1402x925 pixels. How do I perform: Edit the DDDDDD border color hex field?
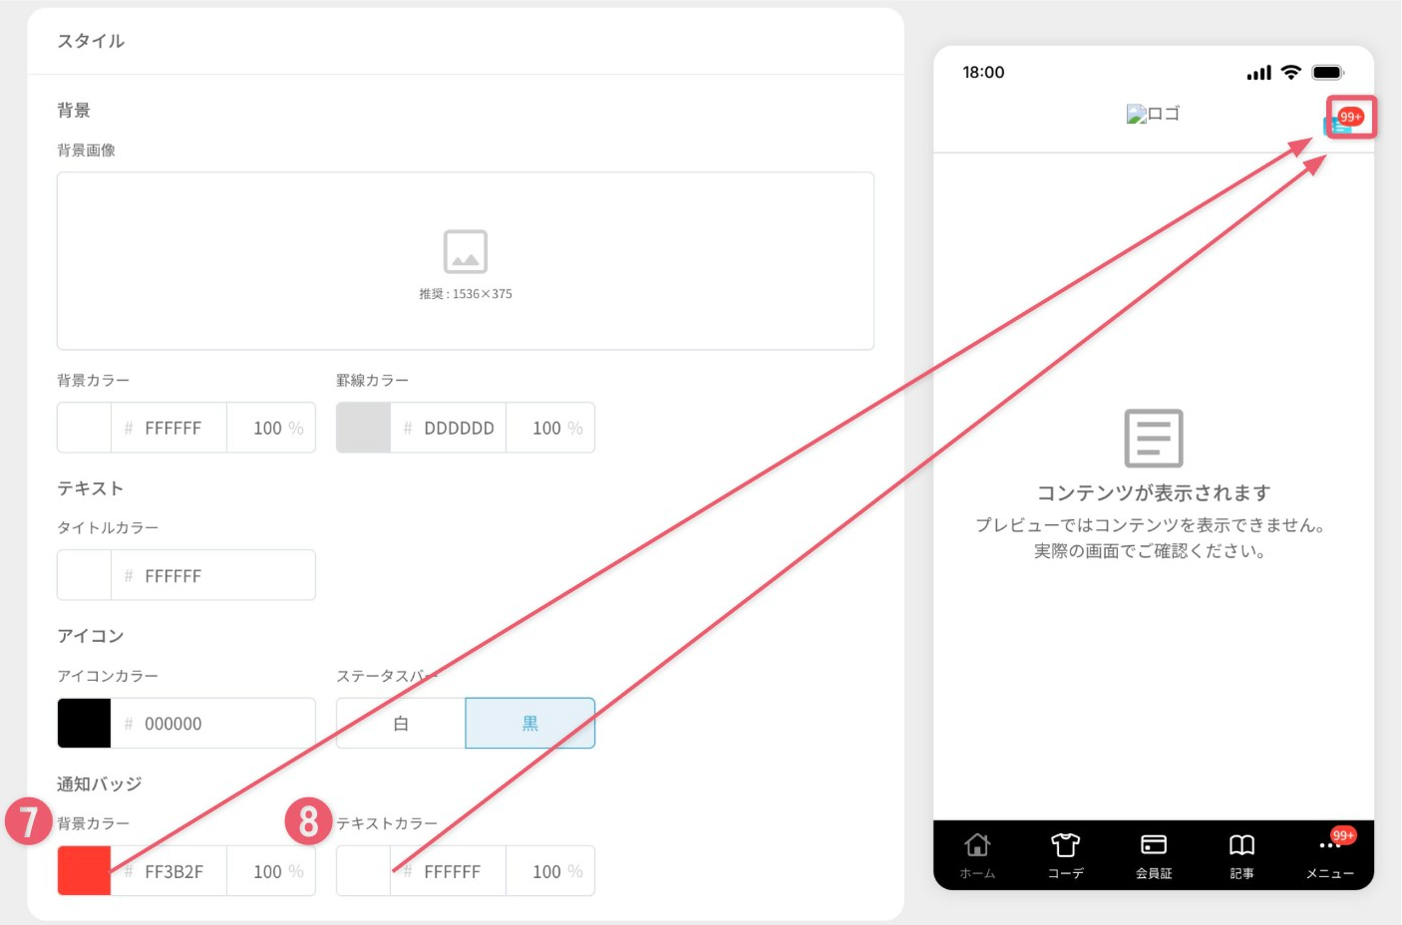pos(448,428)
